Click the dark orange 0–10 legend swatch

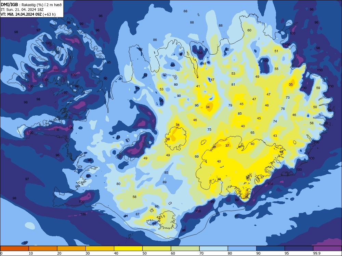[x=15, y=248]
